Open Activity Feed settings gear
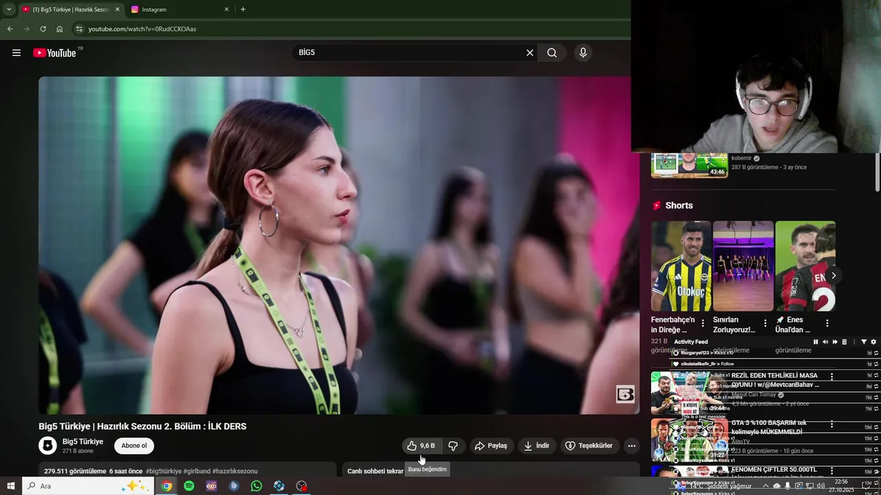The image size is (881, 495). coord(873,342)
